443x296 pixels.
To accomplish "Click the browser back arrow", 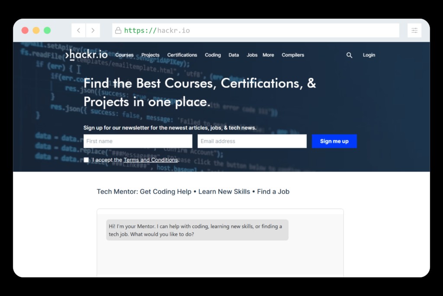I will [x=79, y=30].
